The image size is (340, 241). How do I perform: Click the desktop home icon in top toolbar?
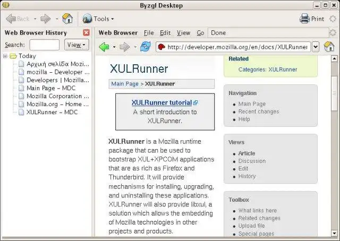67,19
